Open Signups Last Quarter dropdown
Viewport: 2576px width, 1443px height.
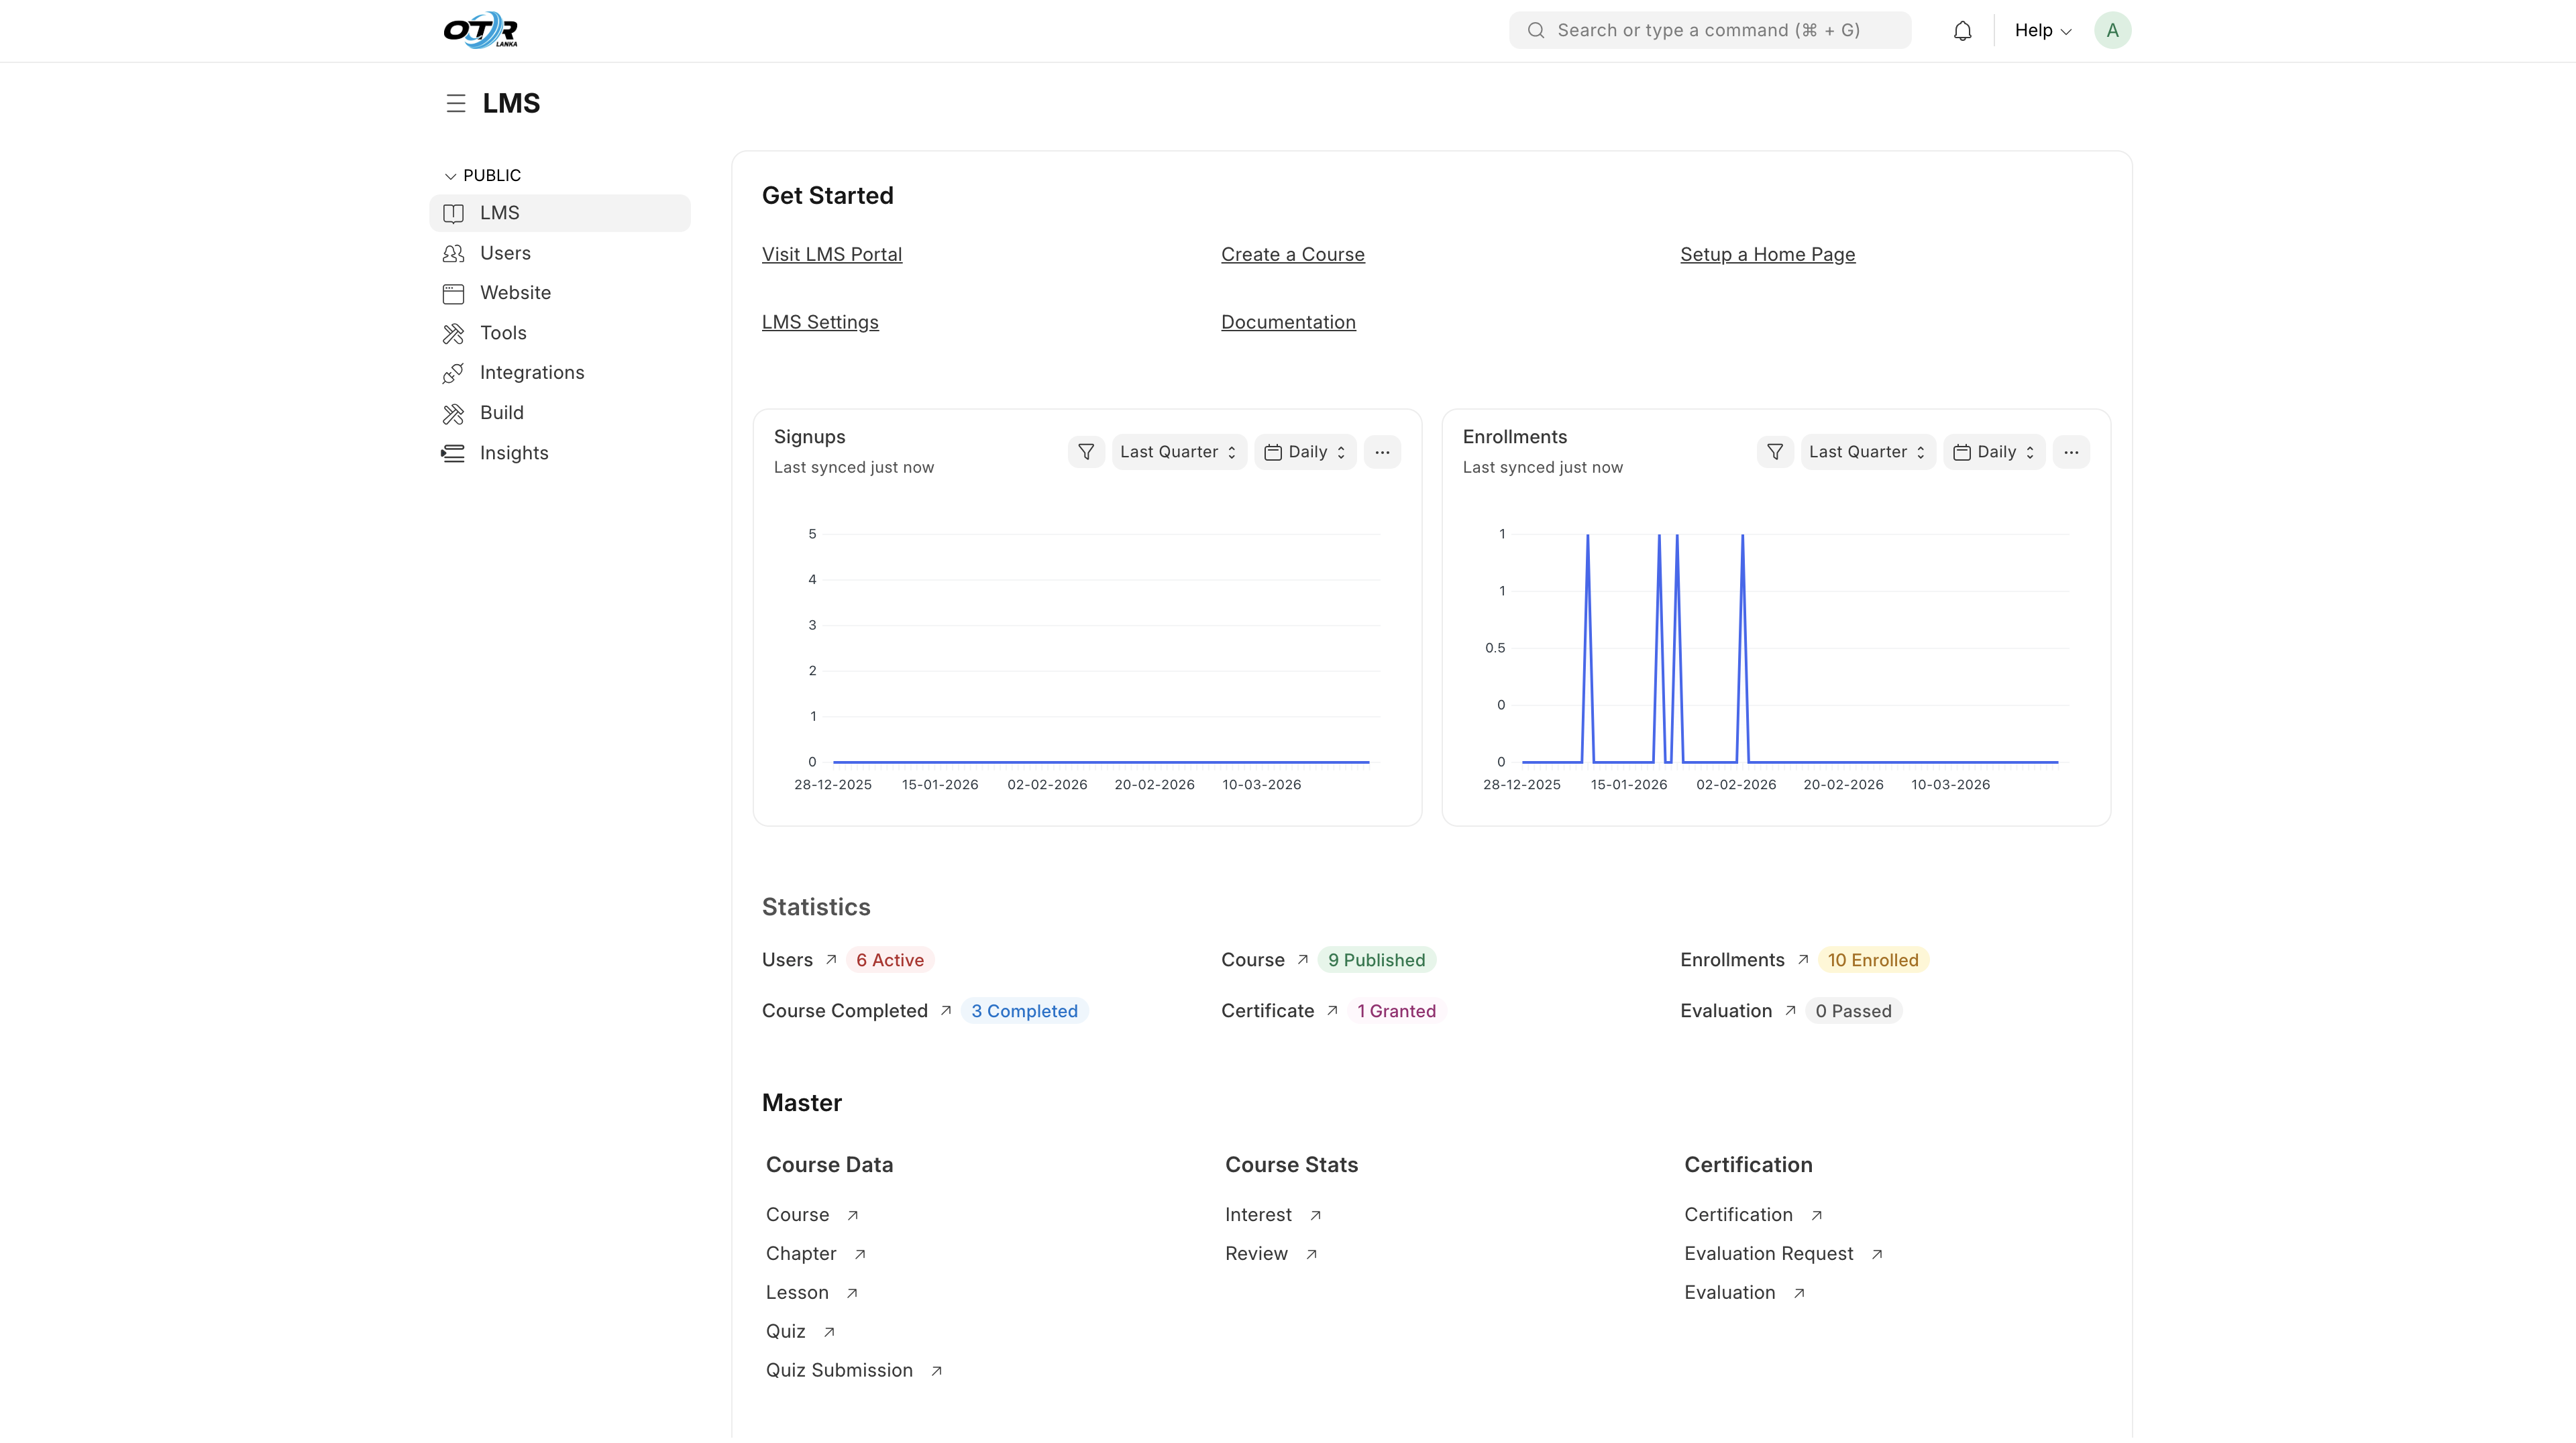pos(1178,452)
